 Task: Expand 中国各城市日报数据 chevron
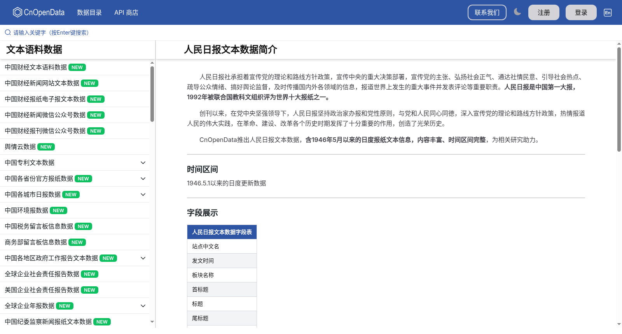(x=143, y=194)
